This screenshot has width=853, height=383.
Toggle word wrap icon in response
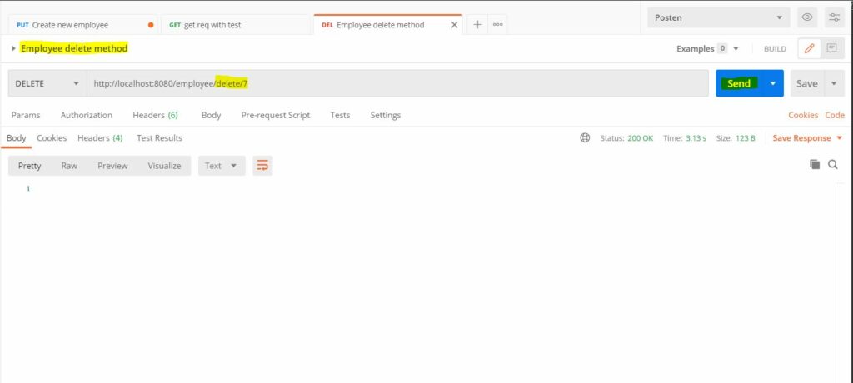(262, 166)
